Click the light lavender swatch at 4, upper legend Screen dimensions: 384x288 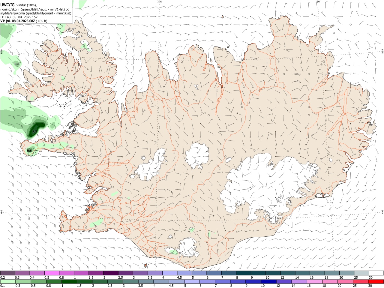(169, 273)
